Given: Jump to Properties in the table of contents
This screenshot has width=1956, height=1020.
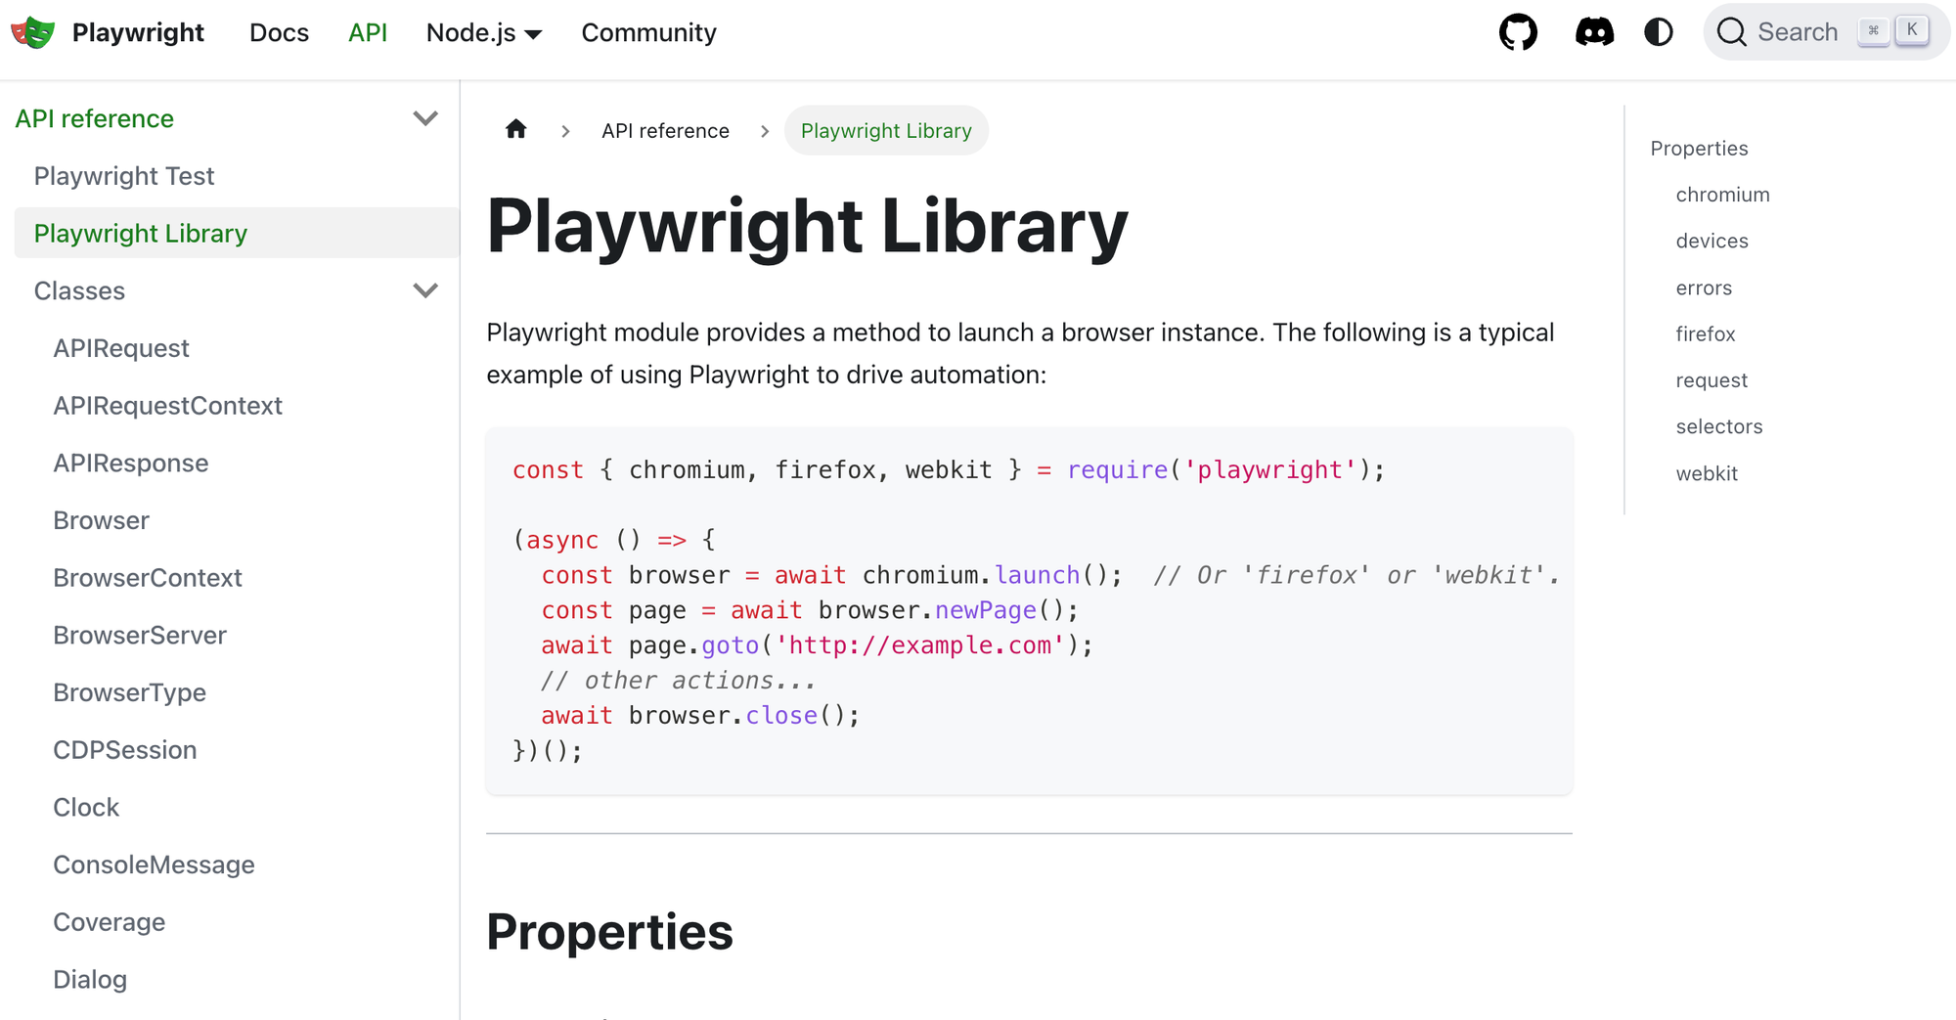Looking at the screenshot, I should tap(1699, 148).
